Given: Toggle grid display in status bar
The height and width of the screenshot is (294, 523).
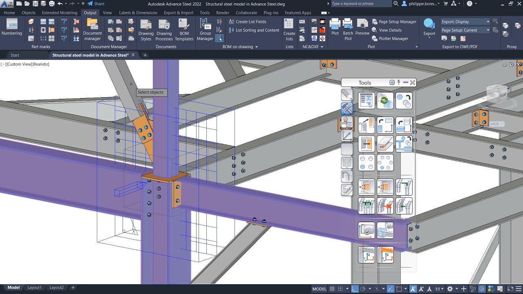Looking at the screenshot, I should 332,289.
